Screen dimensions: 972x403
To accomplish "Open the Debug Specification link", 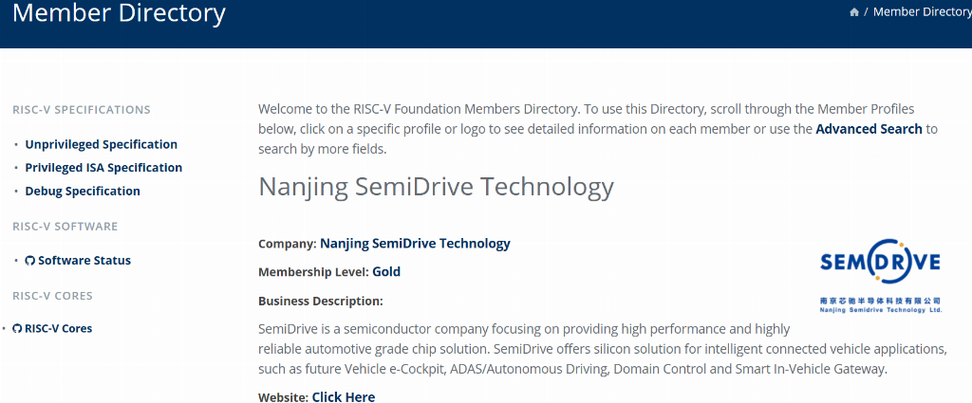I will point(83,192).
